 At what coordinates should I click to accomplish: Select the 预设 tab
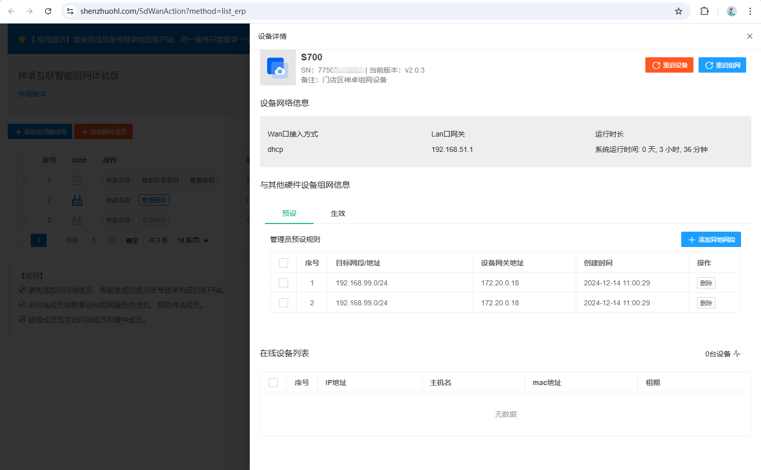point(289,213)
